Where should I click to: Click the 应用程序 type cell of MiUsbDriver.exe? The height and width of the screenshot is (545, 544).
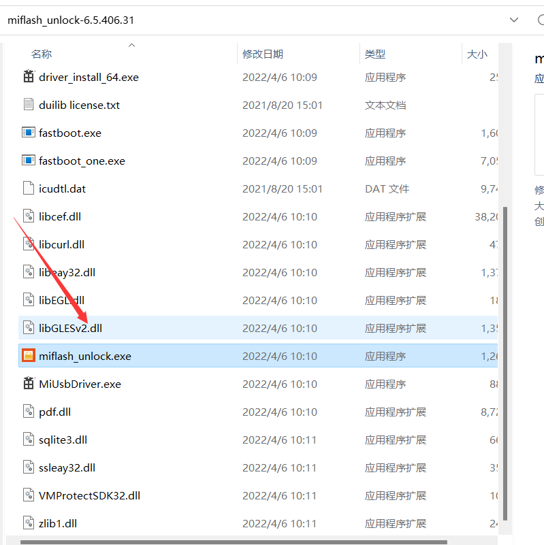[385, 384]
